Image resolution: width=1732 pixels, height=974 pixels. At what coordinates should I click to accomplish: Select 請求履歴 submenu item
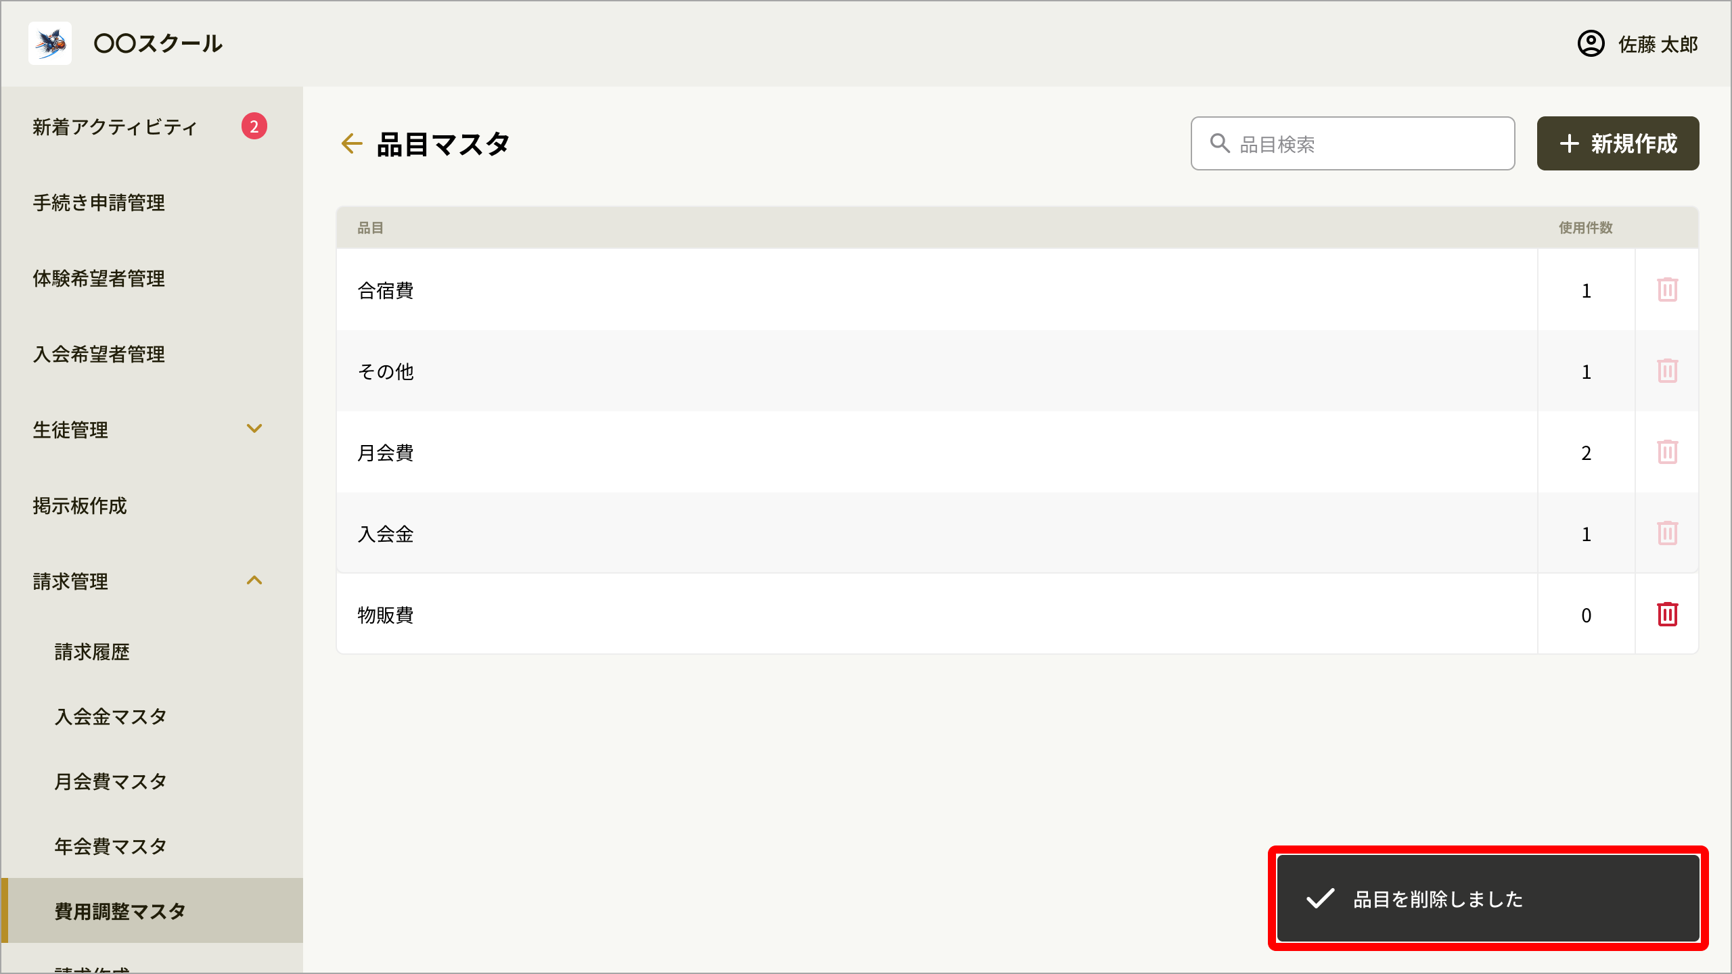(x=92, y=652)
